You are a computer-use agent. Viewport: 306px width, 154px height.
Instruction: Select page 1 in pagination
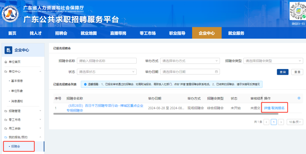pos(274,122)
